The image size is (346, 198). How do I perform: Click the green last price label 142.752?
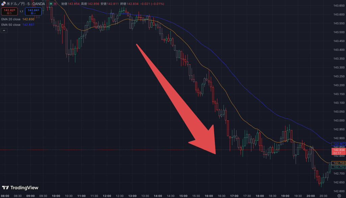339,167
